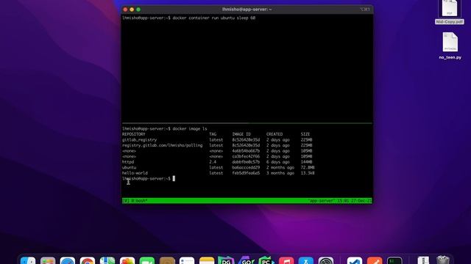This screenshot has width=471, height=264.
Task: Click the tmux window label '0:bash*'
Action: pyautogui.click(x=139, y=201)
